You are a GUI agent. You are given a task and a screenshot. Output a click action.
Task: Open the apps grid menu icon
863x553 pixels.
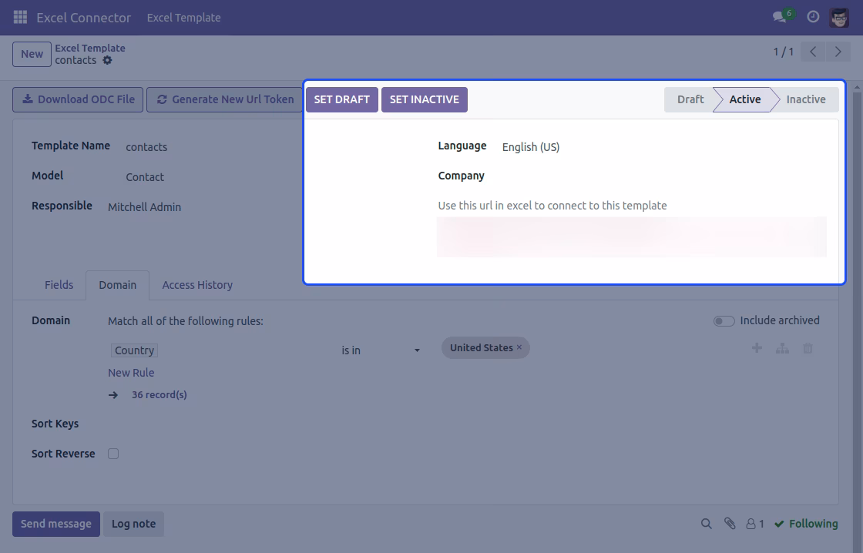(x=20, y=17)
